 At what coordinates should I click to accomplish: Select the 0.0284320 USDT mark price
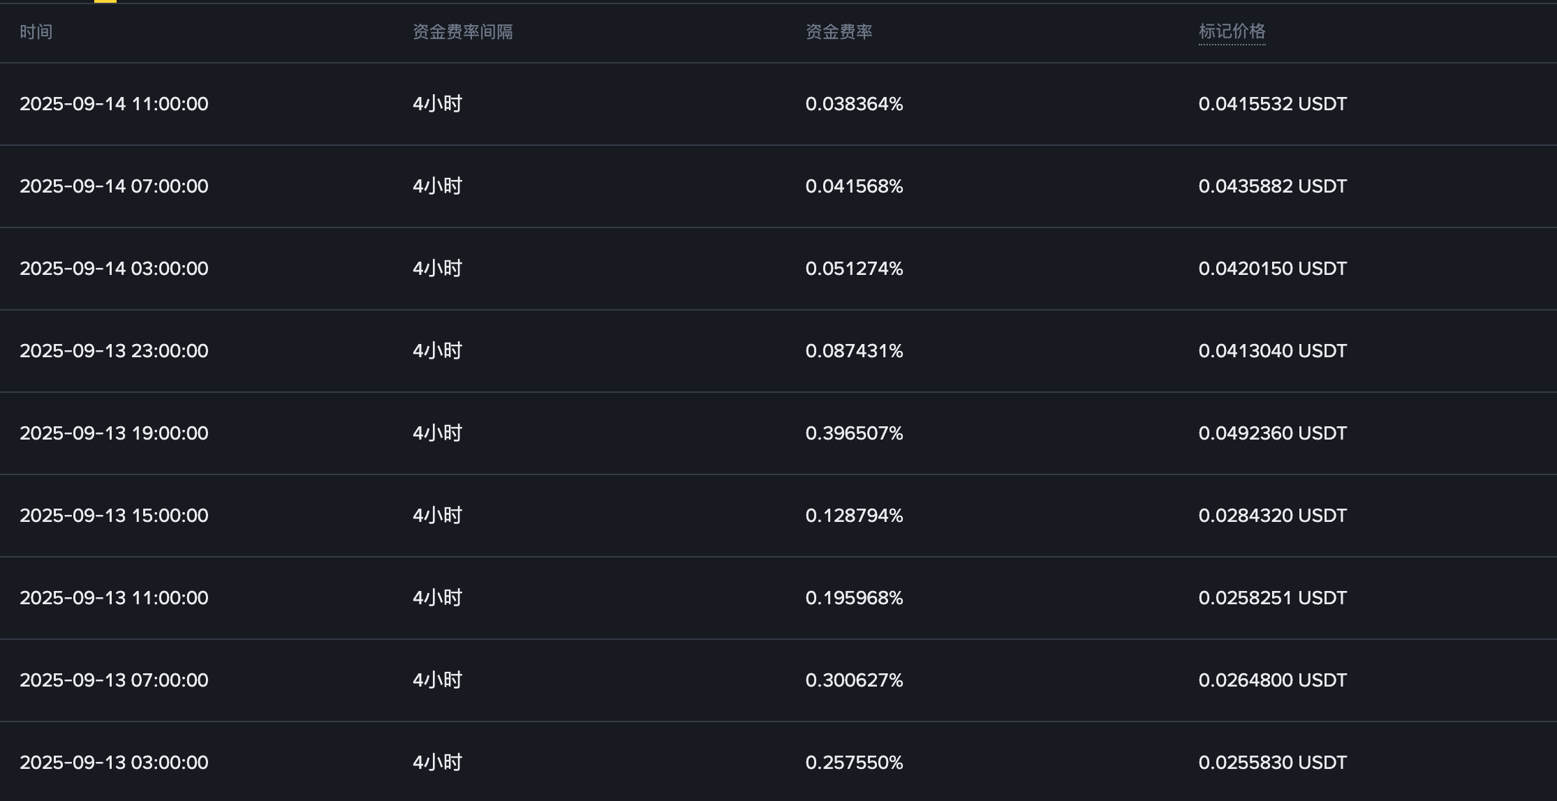1272,516
